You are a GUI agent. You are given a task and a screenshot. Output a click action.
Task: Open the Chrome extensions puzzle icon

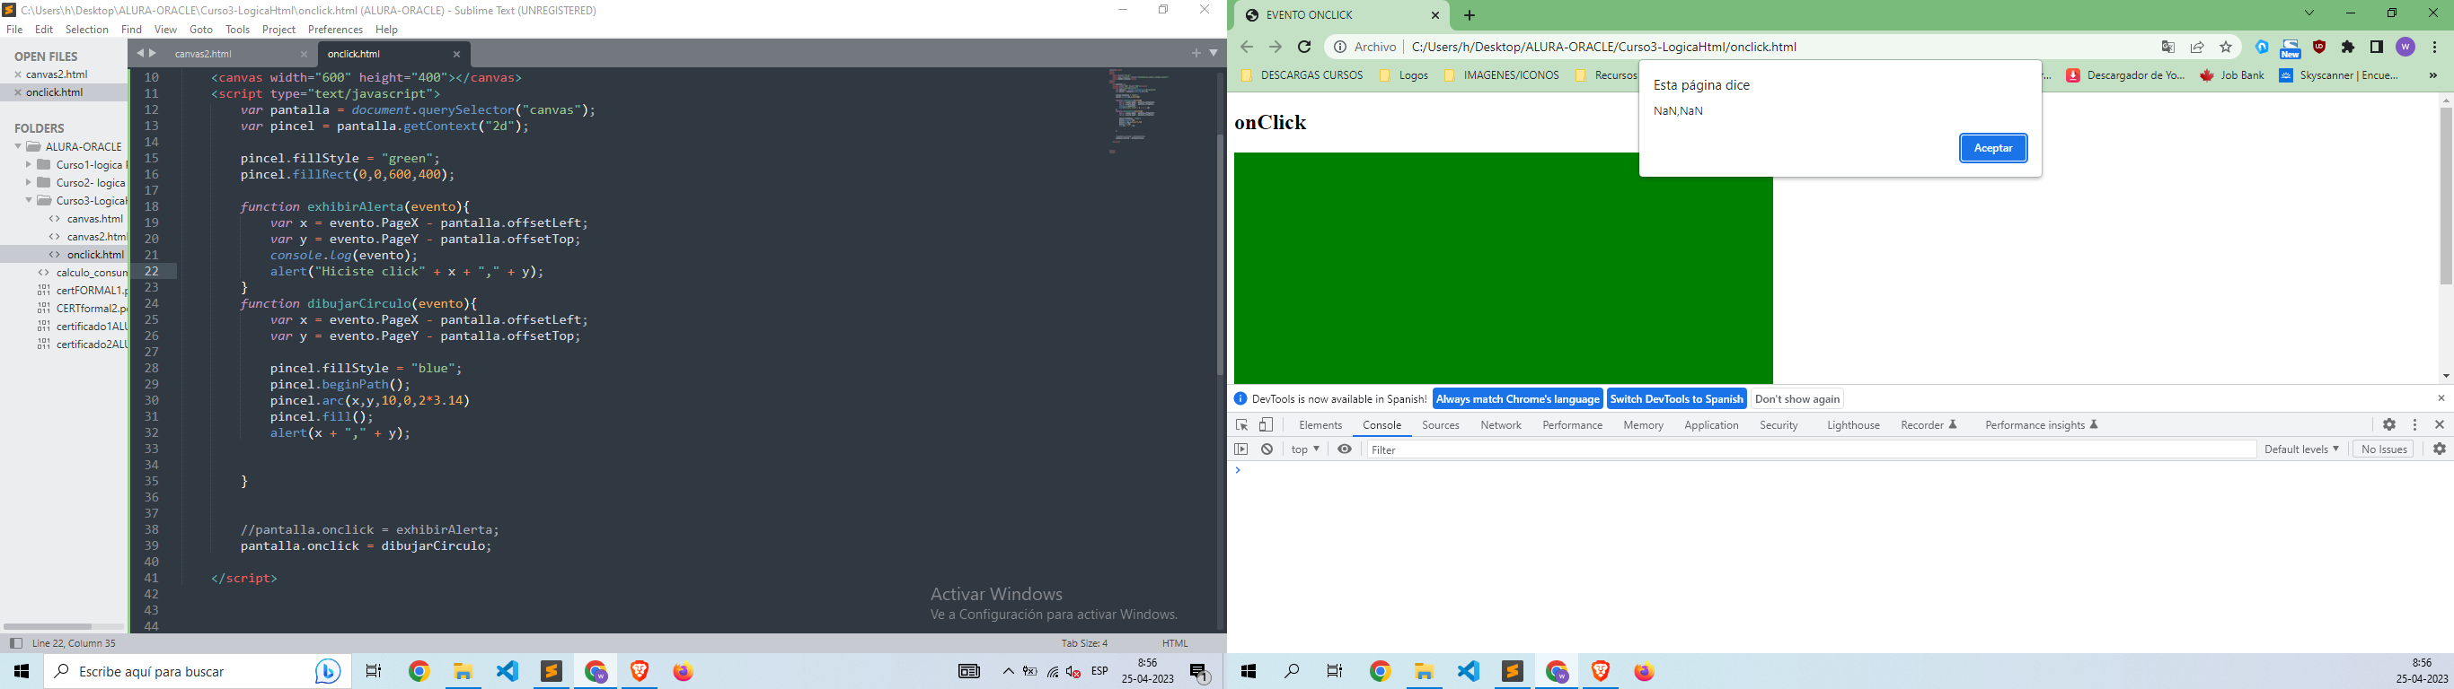2348,47
